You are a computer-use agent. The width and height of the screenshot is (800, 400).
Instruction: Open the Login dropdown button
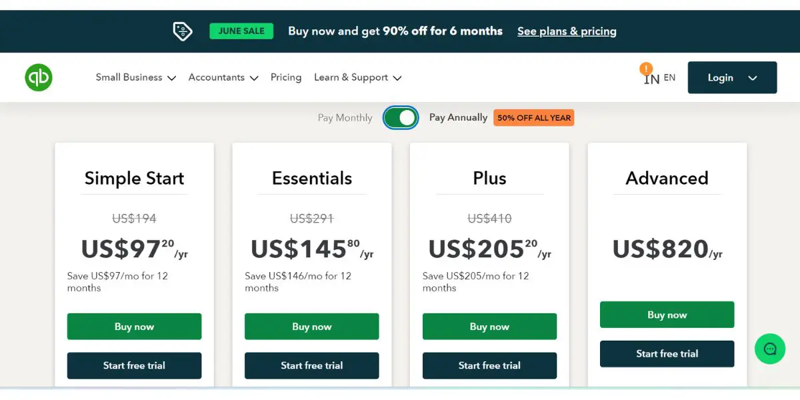(x=732, y=77)
